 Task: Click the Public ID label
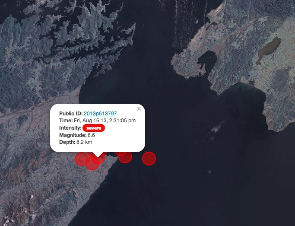(71, 114)
